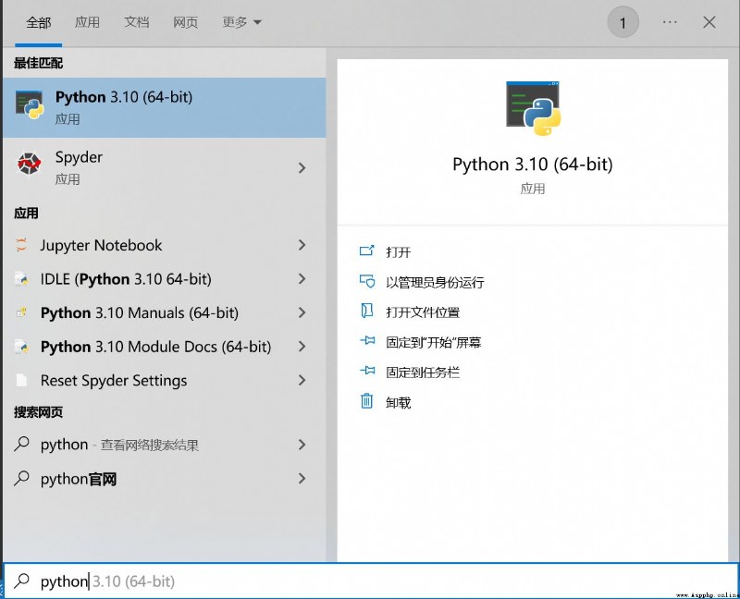Switch to the 文档 tab

click(x=136, y=22)
